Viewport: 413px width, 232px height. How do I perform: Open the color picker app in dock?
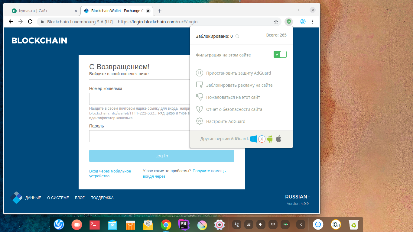click(x=202, y=224)
